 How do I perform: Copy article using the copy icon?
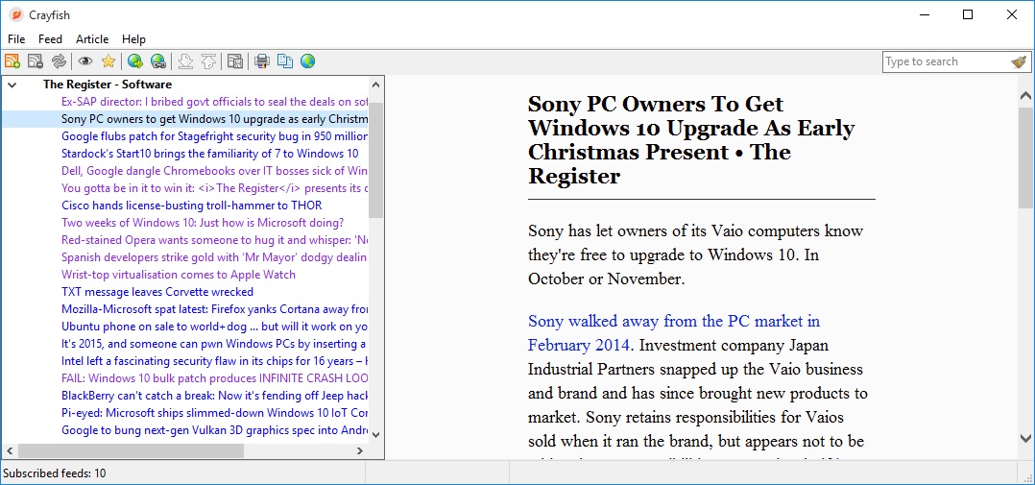point(284,61)
